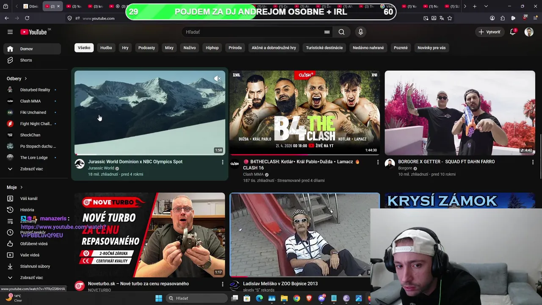Open The Lore Lodge subscription
542x305 pixels.
tap(32, 158)
